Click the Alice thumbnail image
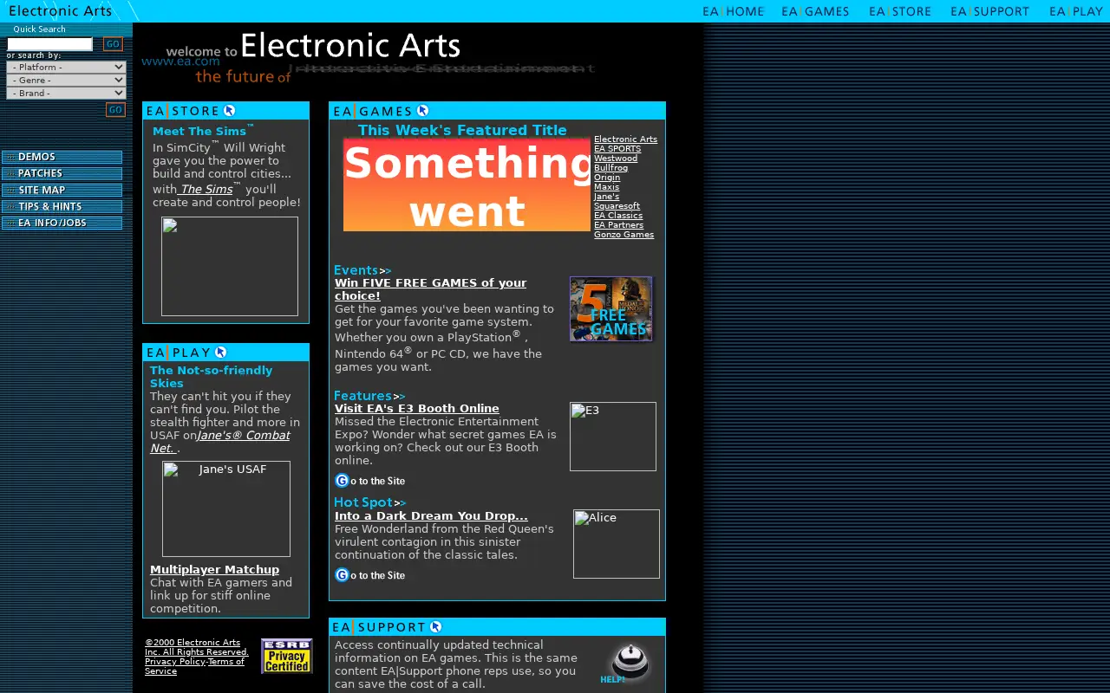 coord(617,544)
